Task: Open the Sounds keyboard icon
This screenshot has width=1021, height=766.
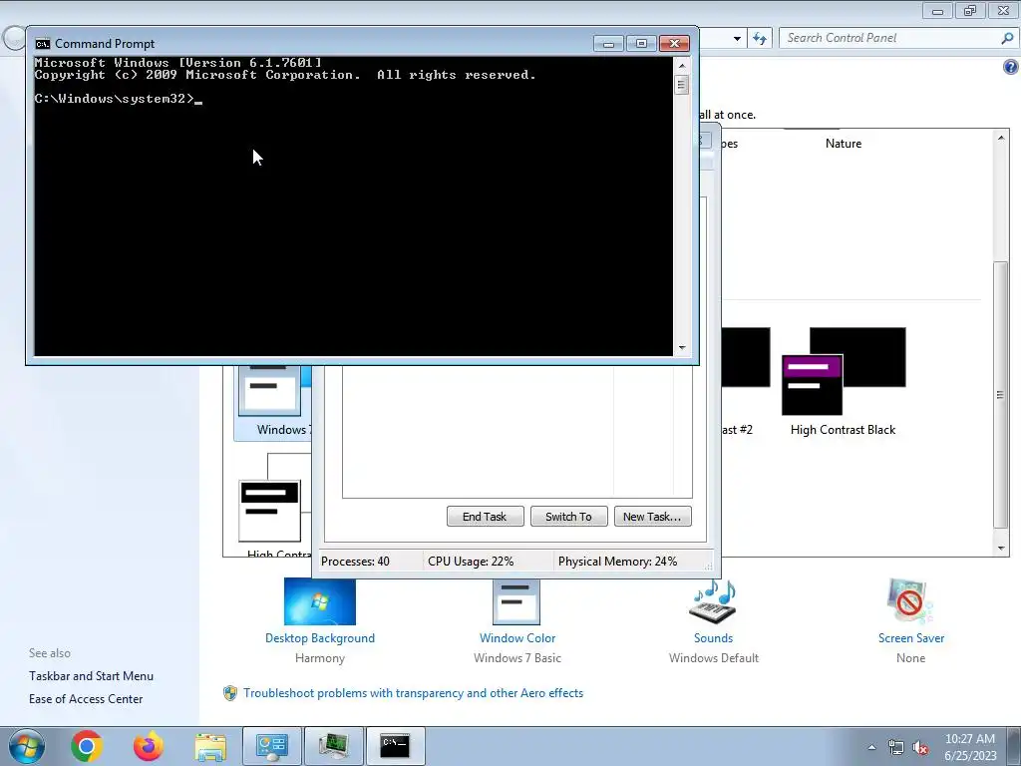Action: [x=713, y=601]
